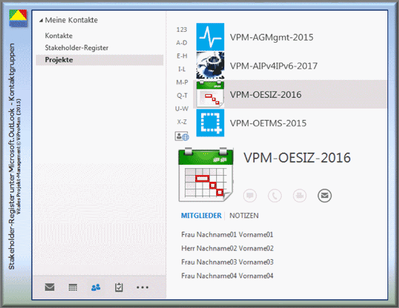The height and width of the screenshot is (308, 399).
Task: Click the VPM-AIPv4IPv6-2017 gear thumbnail
Action: 210,66
